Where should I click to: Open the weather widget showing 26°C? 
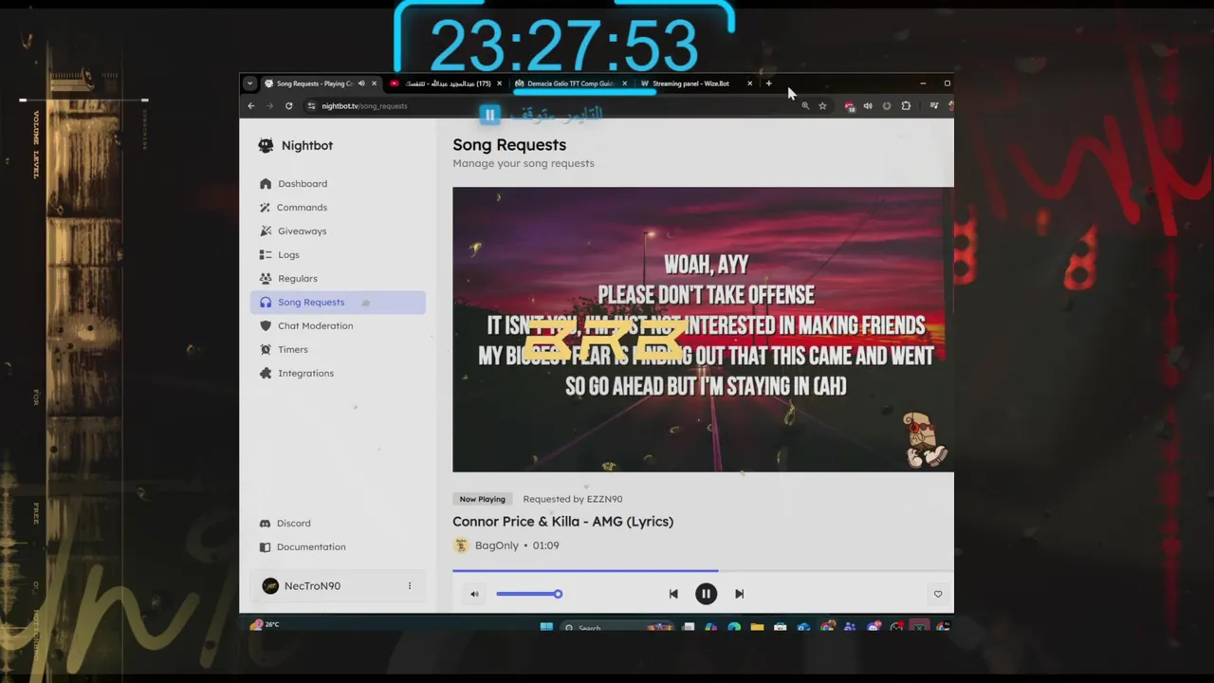point(265,624)
